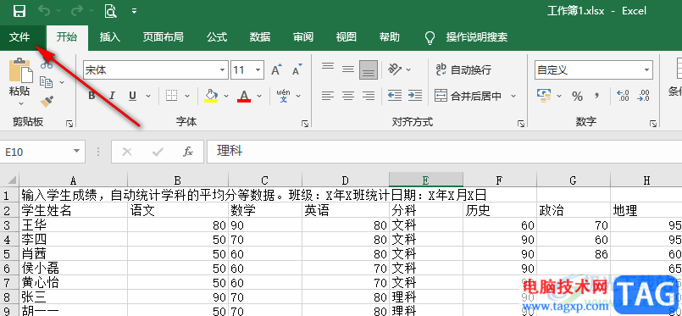The height and width of the screenshot is (316, 682).
Task: Switch to the 数据 ribbon tab
Action: click(260, 37)
